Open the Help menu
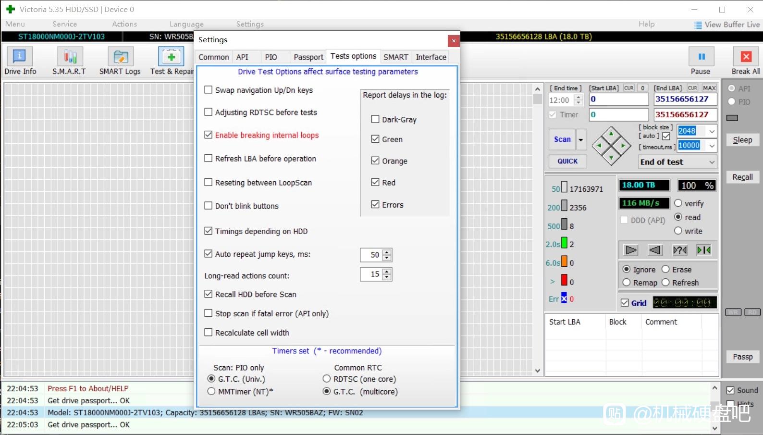Image resolution: width=763 pixels, height=435 pixels. (646, 24)
